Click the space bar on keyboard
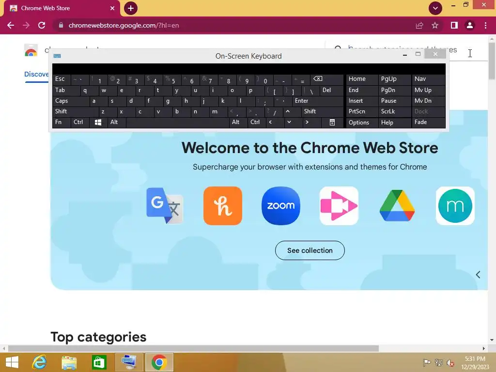The image size is (496, 372). tap(177, 123)
